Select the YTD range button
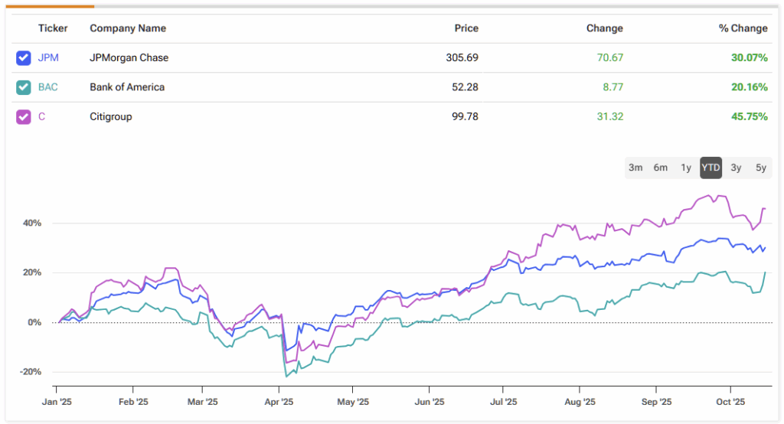The width and height of the screenshot is (784, 424). tap(710, 168)
